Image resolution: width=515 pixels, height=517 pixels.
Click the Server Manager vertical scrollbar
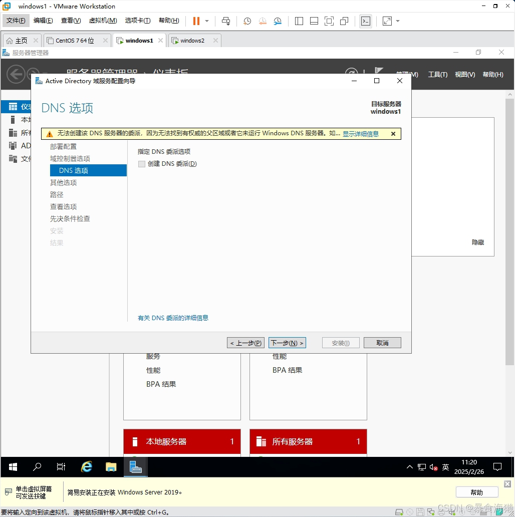pos(509,231)
